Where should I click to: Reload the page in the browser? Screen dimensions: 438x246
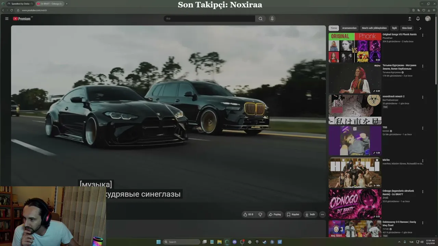coord(12,10)
